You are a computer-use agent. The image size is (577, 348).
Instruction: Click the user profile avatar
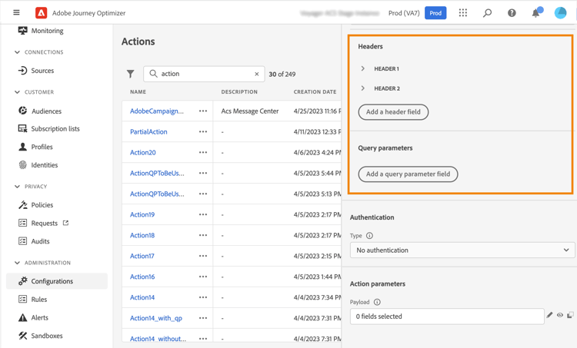[560, 13]
